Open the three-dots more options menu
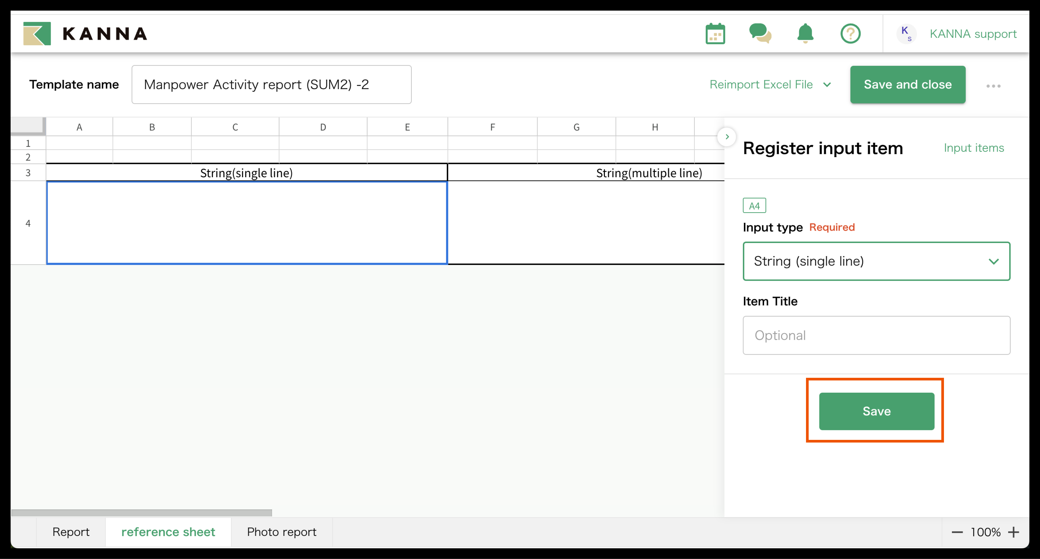The height and width of the screenshot is (559, 1040). point(993,86)
